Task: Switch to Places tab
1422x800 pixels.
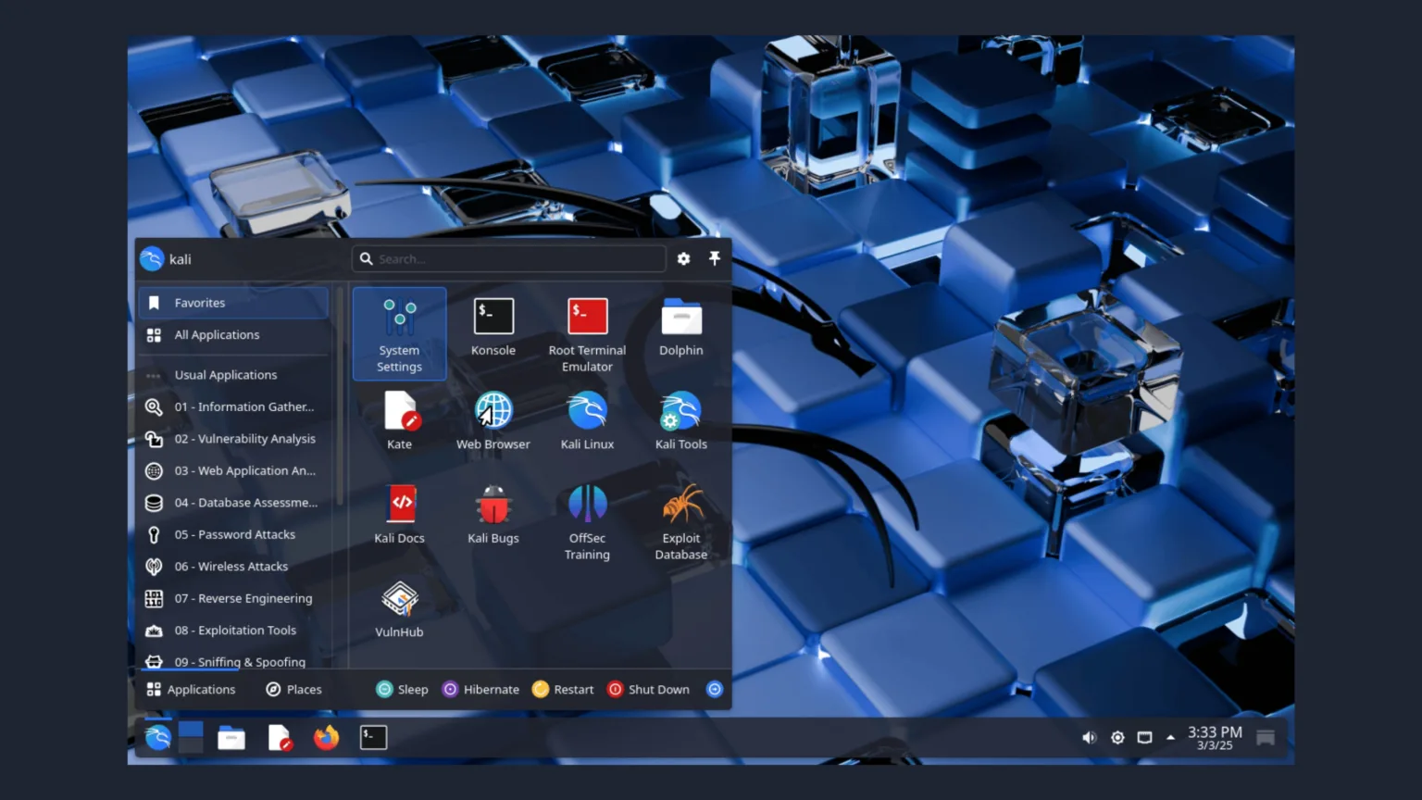Action: coord(294,689)
